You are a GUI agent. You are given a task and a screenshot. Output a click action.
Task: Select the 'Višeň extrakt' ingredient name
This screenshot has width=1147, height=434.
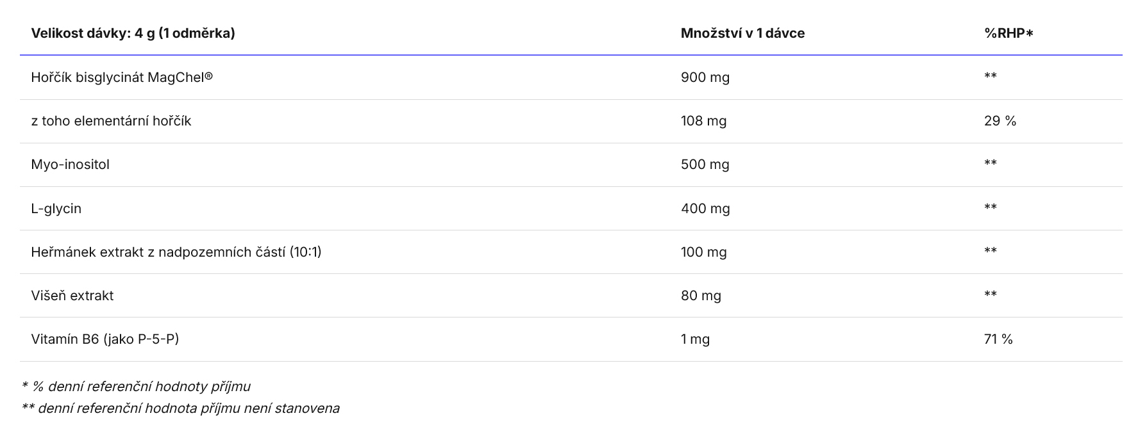pos(72,296)
